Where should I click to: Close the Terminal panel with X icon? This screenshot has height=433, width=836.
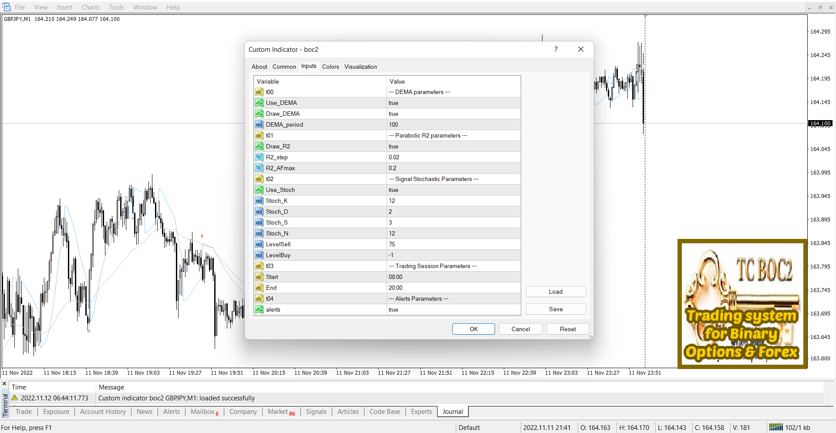point(4,384)
